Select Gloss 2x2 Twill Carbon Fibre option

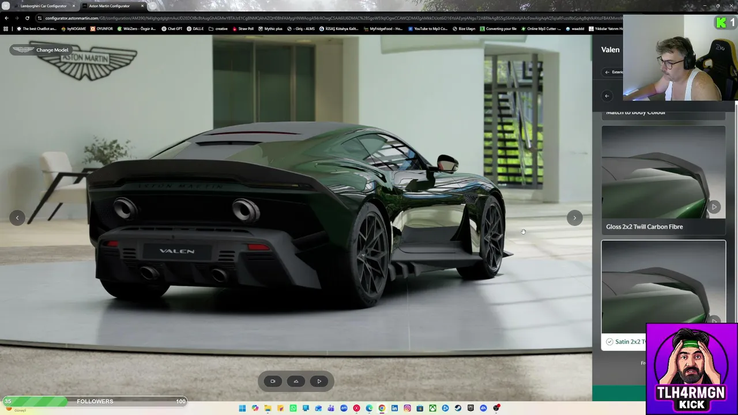pyautogui.click(x=664, y=180)
